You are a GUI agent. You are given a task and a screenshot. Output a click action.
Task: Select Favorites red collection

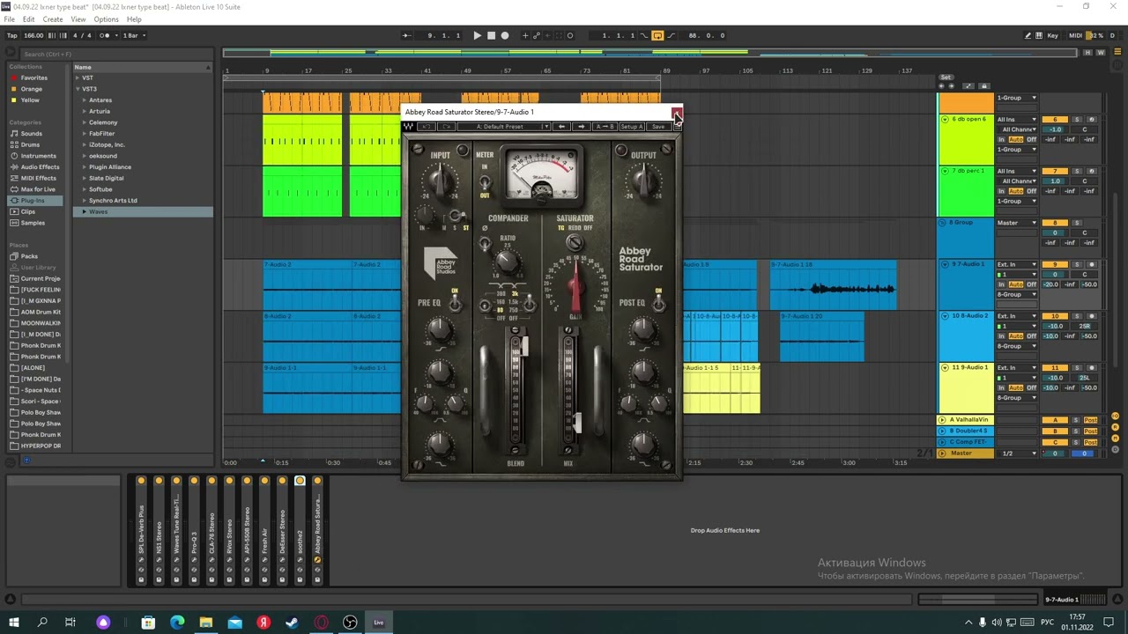(33, 77)
